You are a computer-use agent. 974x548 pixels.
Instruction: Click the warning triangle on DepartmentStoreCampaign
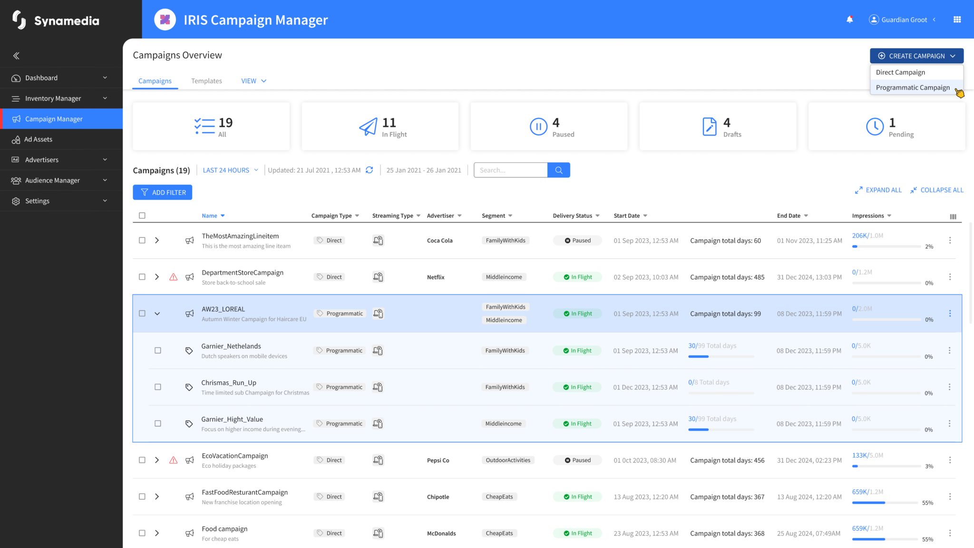click(x=174, y=277)
